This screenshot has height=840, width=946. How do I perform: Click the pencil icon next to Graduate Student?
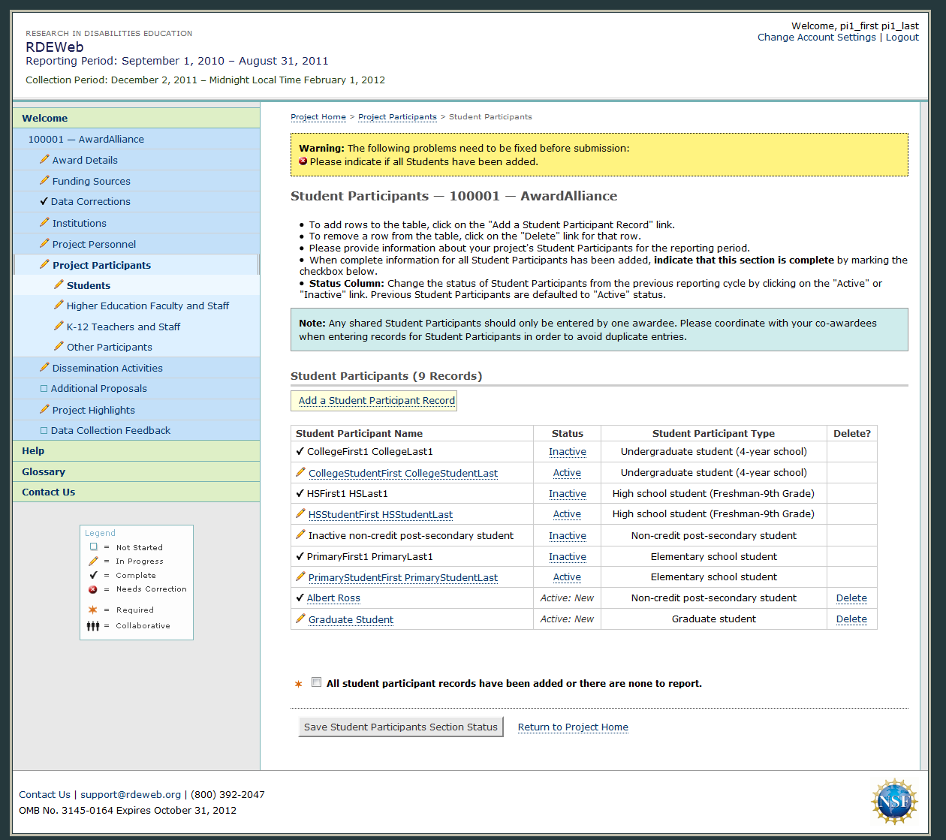[x=300, y=619]
